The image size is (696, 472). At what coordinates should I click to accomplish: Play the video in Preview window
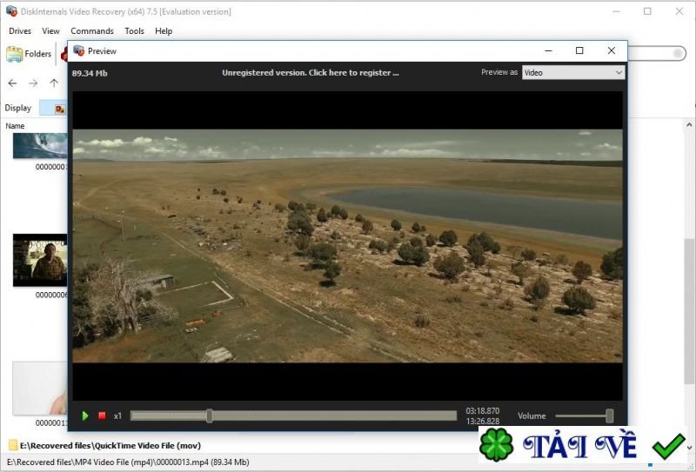pyautogui.click(x=85, y=415)
